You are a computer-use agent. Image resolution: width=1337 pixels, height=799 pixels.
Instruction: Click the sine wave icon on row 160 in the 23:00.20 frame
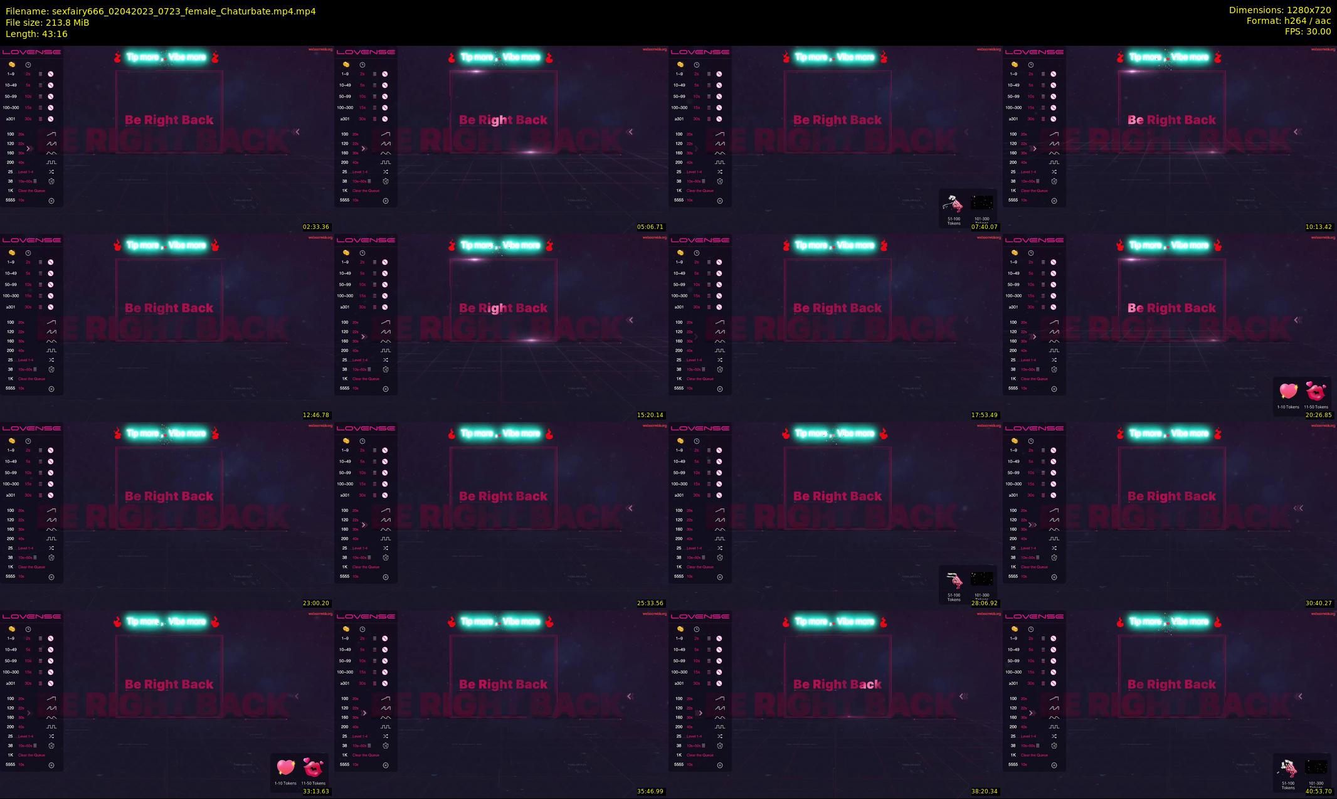[x=51, y=529]
